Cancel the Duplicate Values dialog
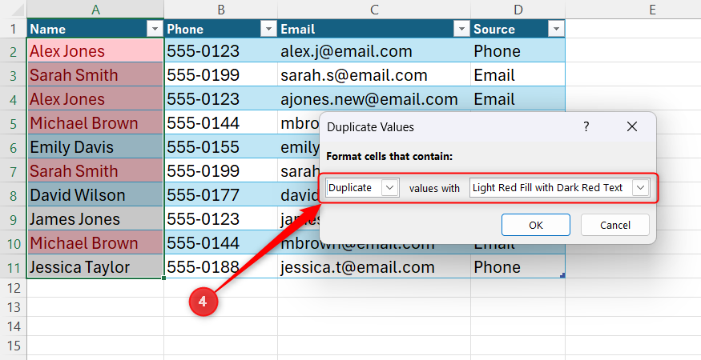 point(615,225)
